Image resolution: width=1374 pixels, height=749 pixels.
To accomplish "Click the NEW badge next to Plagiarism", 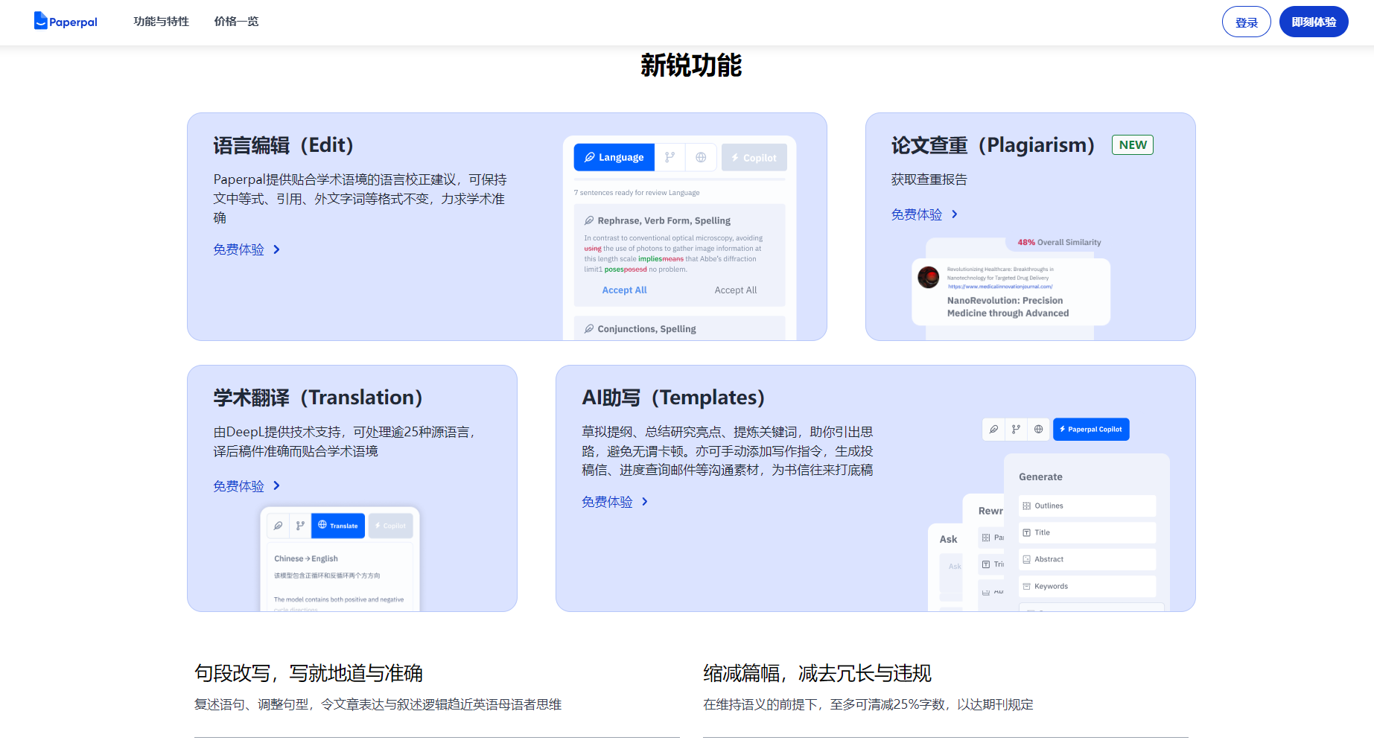I will pos(1133,144).
